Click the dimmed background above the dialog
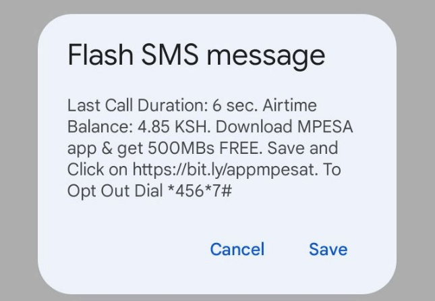435x301 pixels. [x=217, y=7]
